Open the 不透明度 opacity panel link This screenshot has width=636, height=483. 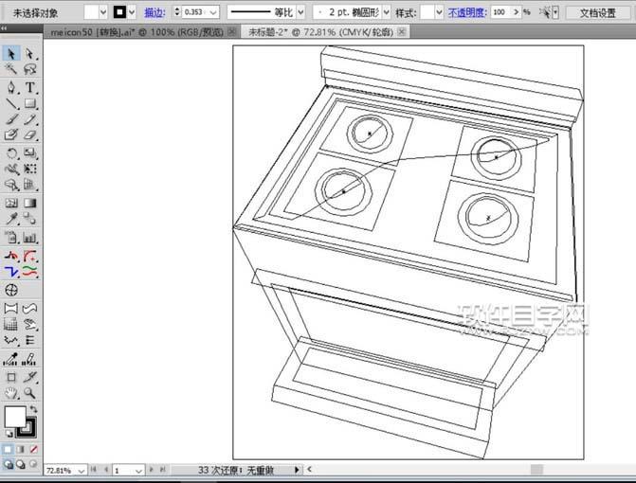pyautogui.click(x=467, y=12)
